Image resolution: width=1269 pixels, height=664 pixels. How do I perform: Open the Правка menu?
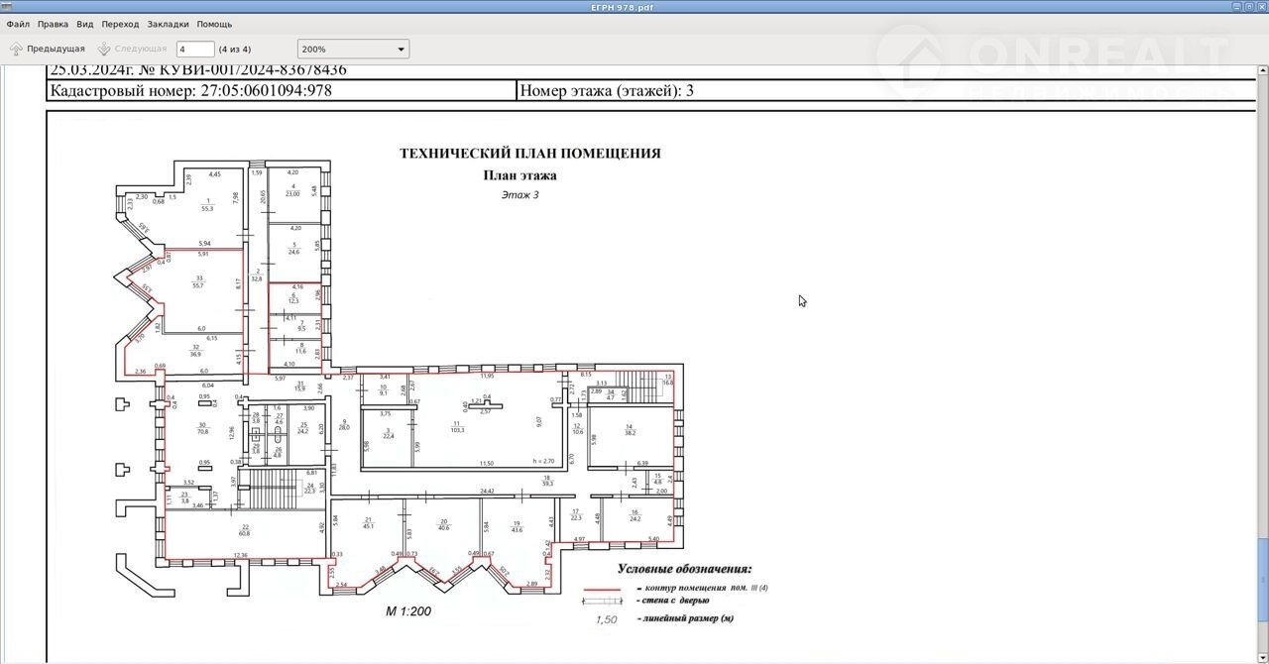[x=53, y=24]
